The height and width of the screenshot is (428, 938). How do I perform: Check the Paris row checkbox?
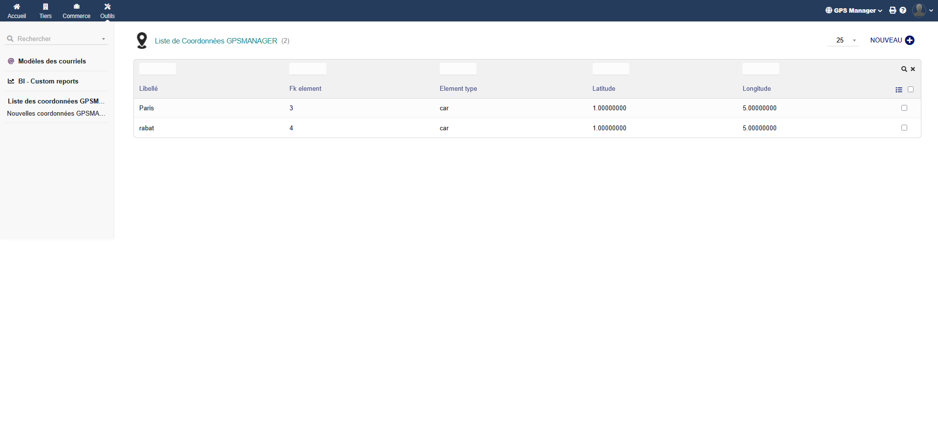(x=904, y=108)
